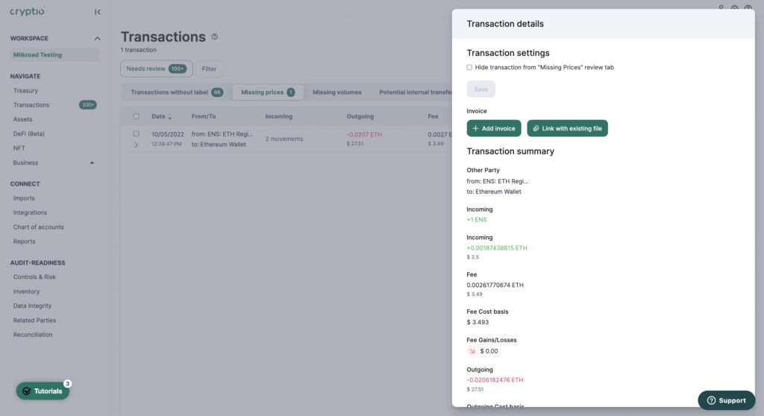This screenshot has height=416, width=764.
Task: Select all transactions with header checkbox
Action: [136, 116]
